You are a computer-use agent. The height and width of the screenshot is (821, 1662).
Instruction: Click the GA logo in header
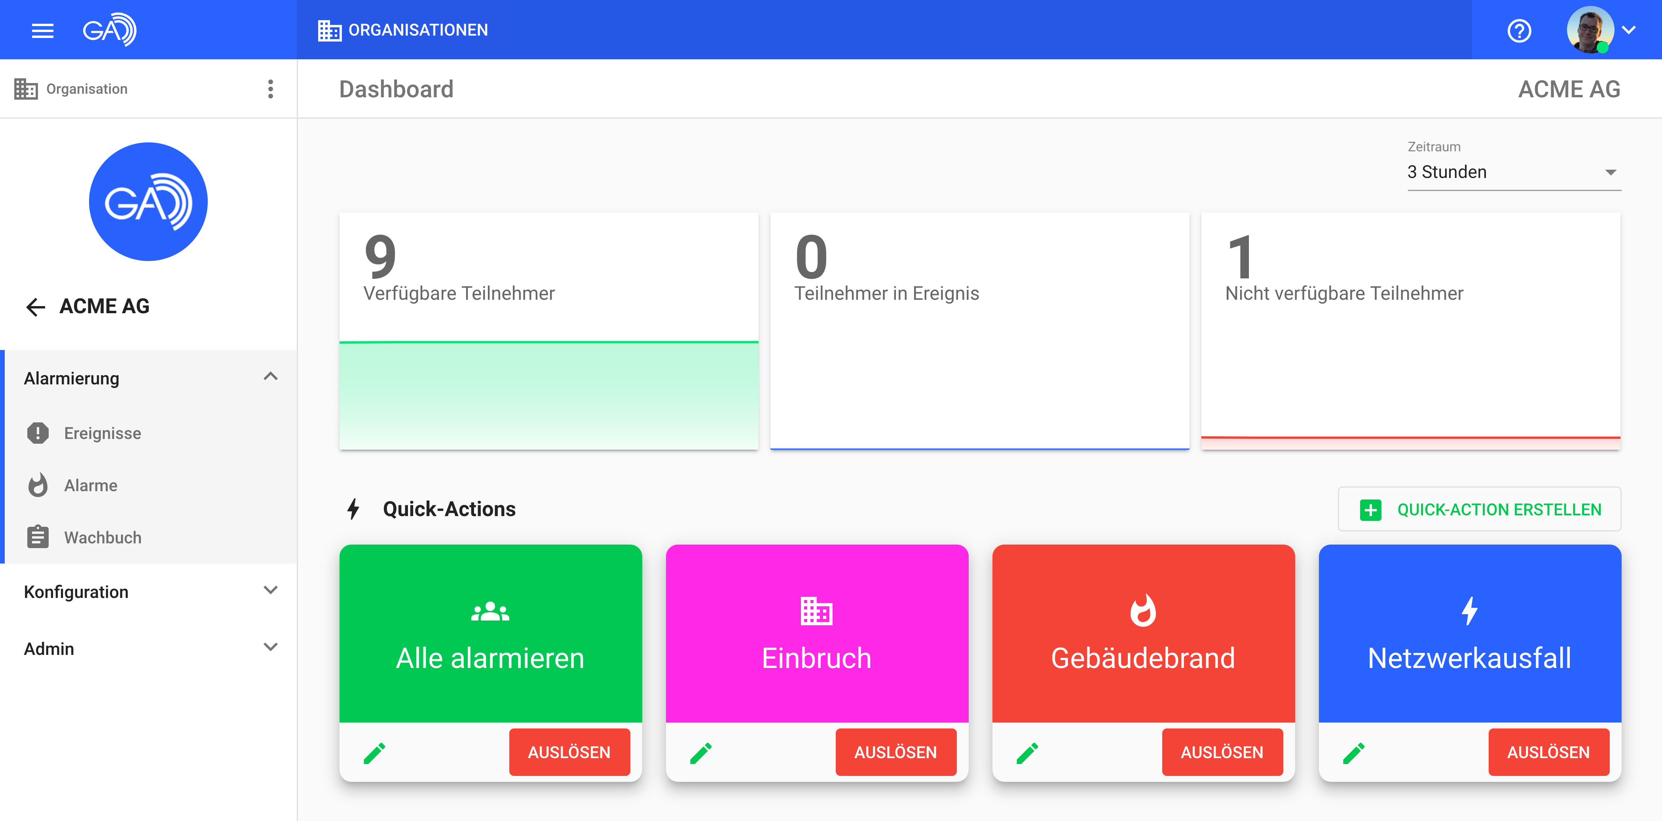click(110, 30)
